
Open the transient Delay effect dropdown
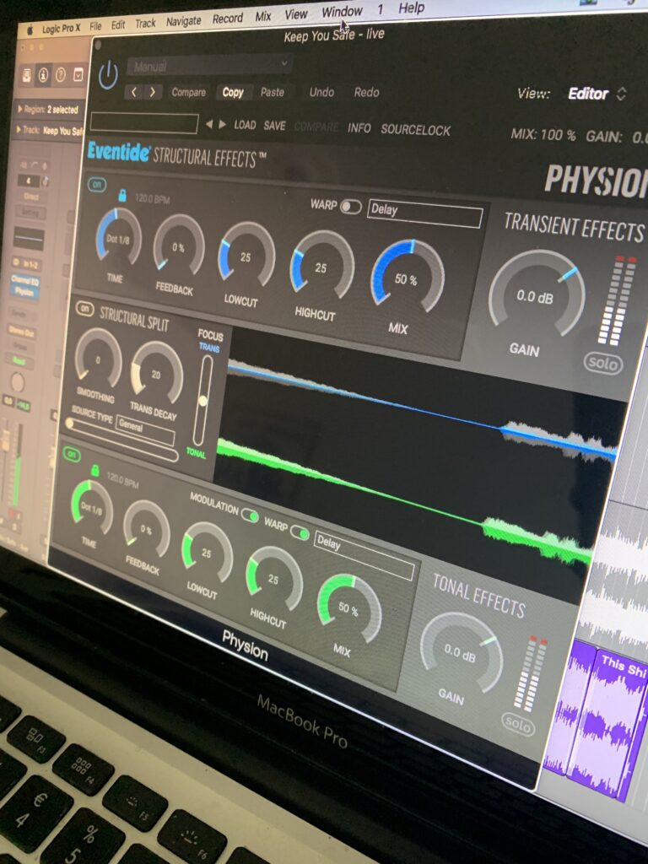(425, 213)
